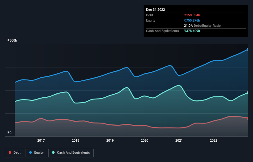Screen dimensions: 253x162
Task: Click the 2020 x-axis label
Action: [145, 140]
